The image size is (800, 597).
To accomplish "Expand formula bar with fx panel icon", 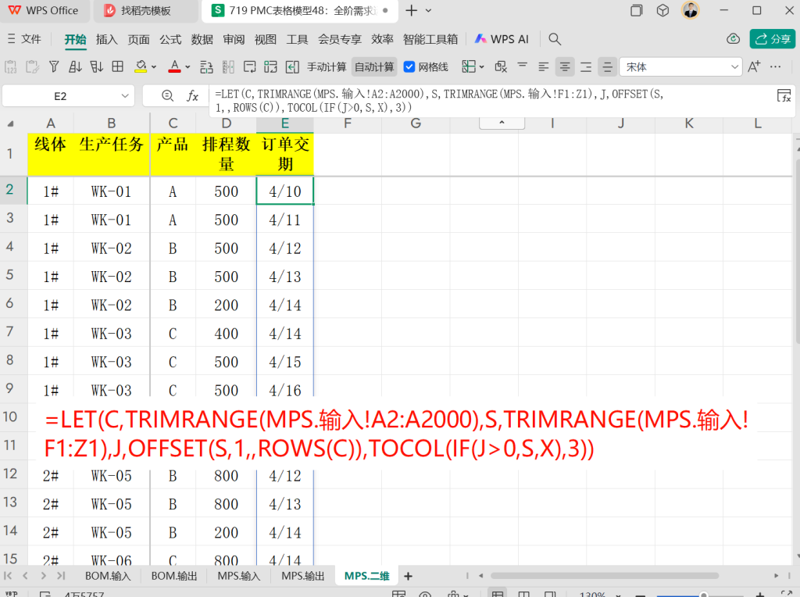I will tap(784, 95).
